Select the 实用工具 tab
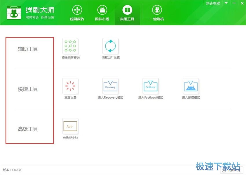The image size is (246, 175). pos(127,13)
